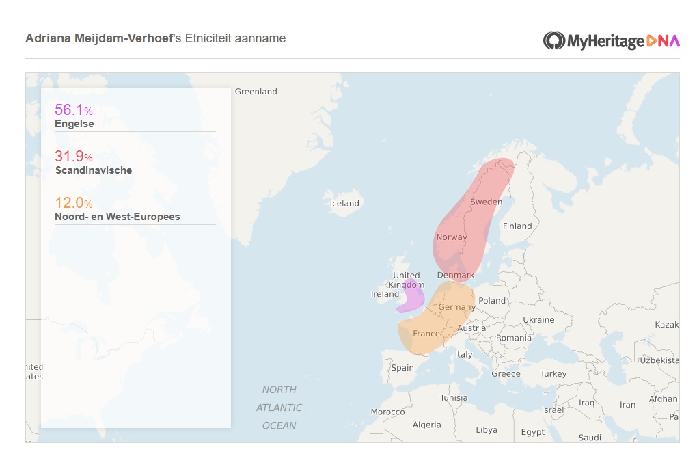Click the Algeria label on the map
Screen dimensions: 697x454
[x=426, y=425]
